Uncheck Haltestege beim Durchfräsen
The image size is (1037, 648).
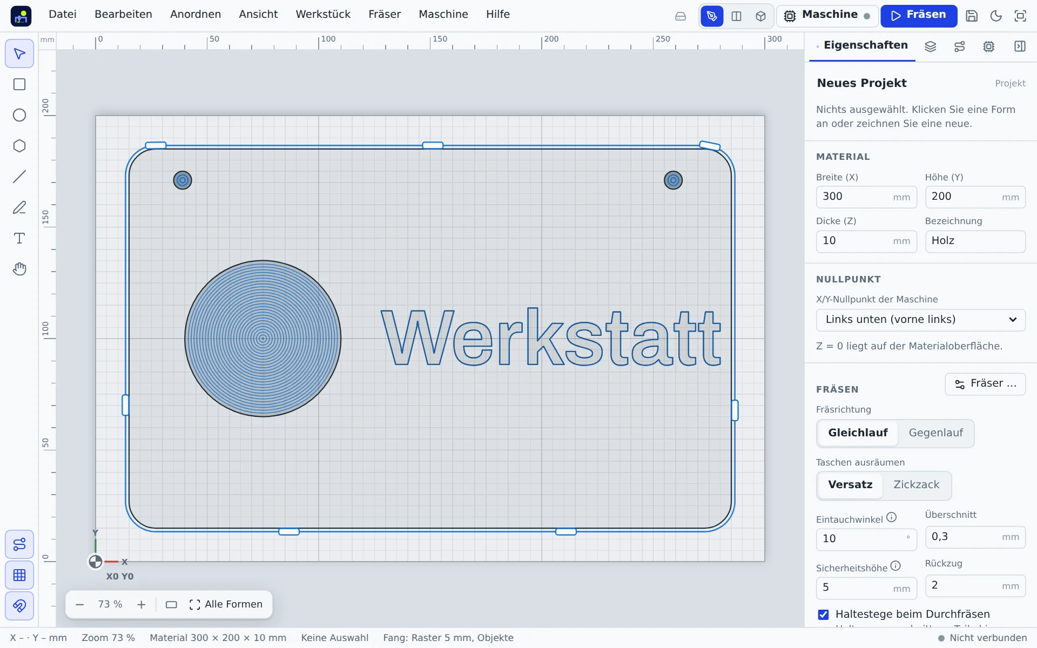pyautogui.click(x=823, y=615)
